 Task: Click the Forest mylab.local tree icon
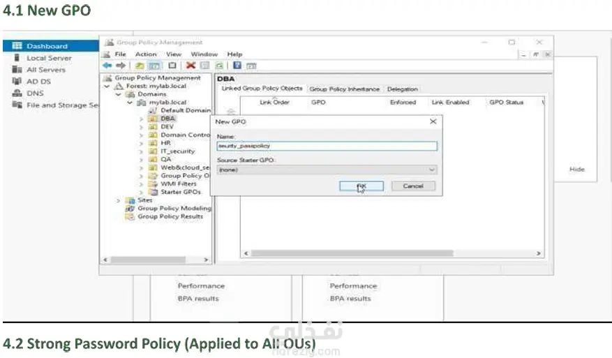(x=119, y=86)
